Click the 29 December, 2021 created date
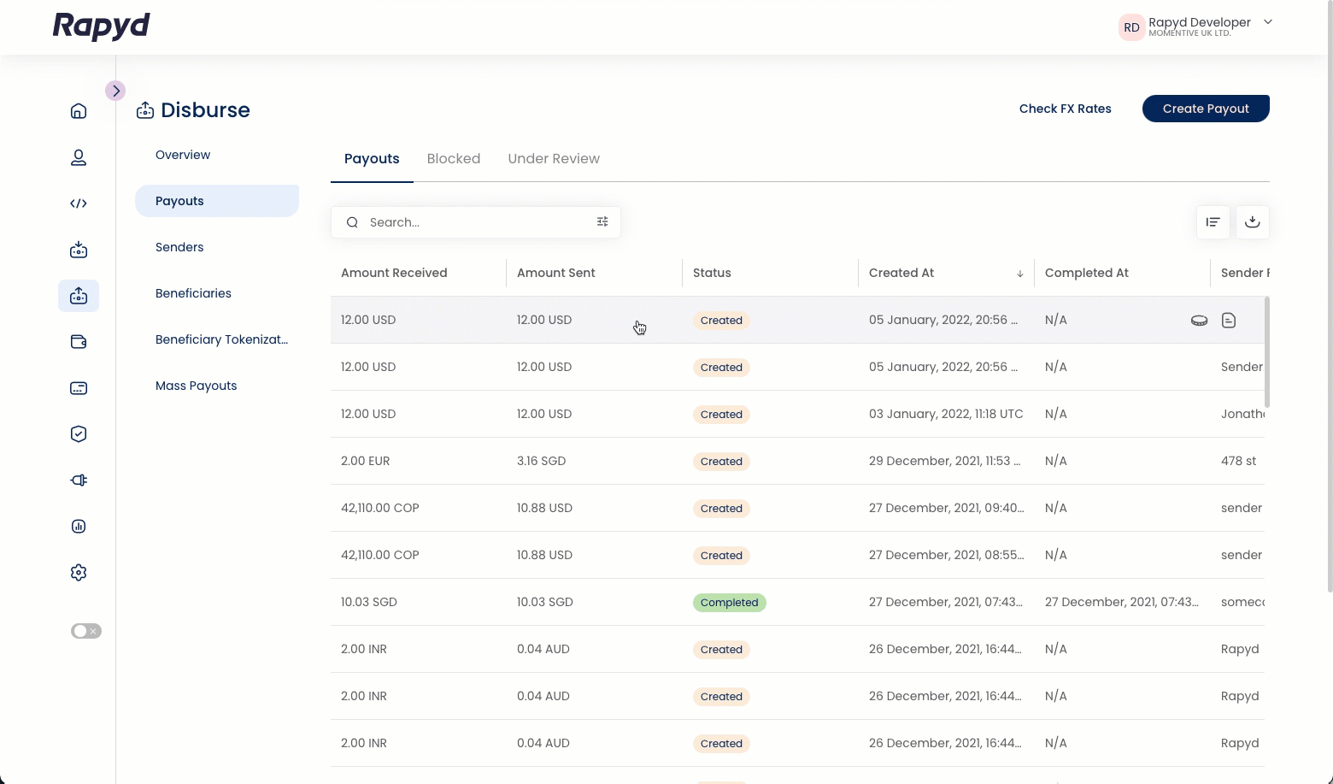Image resolution: width=1333 pixels, height=784 pixels. click(x=945, y=461)
